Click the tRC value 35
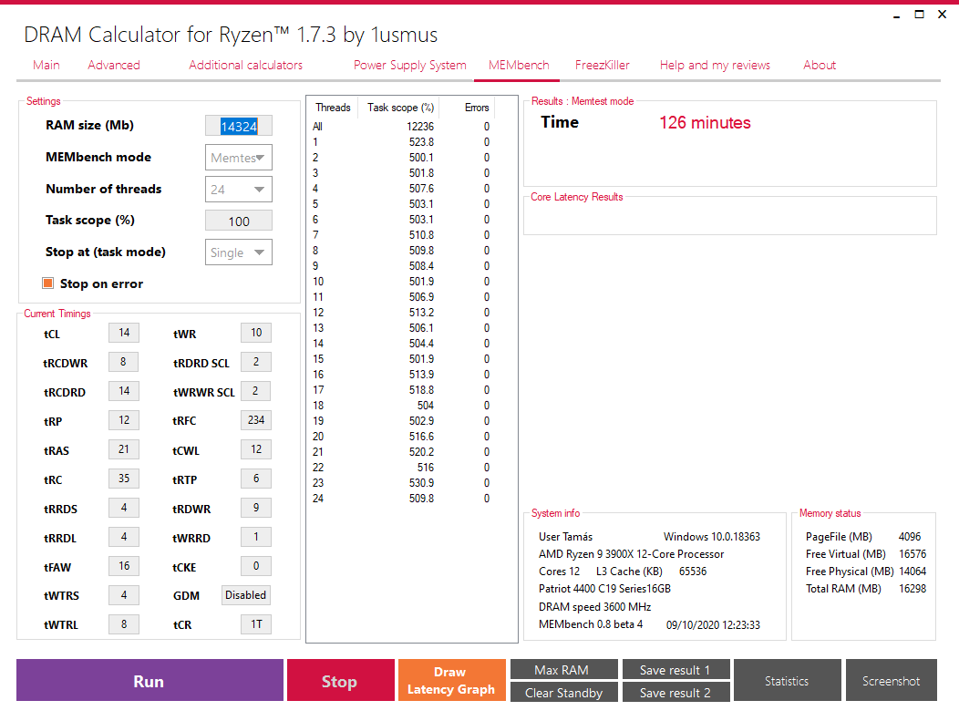The image size is (959, 721). [124, 479]
